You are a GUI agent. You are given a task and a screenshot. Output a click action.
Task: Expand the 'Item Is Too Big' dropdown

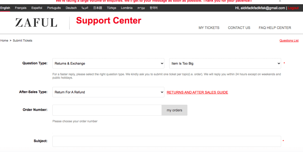(x=225, y=64)
